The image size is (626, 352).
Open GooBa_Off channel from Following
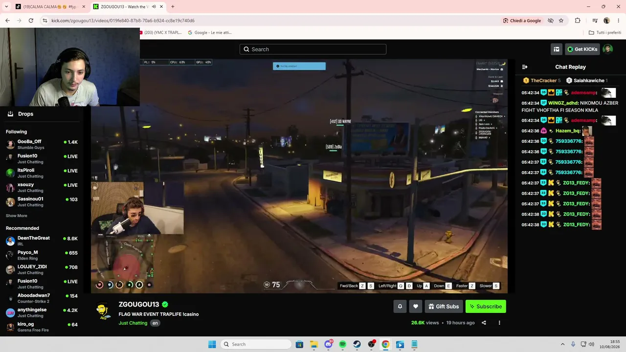(x=42, y=144)
